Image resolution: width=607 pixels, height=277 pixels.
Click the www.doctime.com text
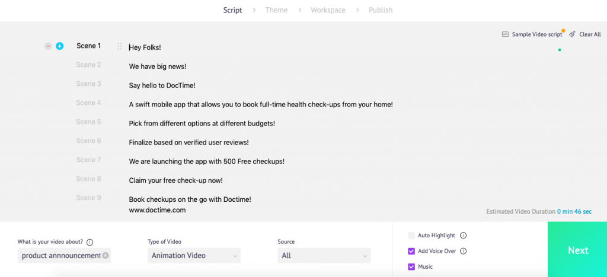(157, 210)
